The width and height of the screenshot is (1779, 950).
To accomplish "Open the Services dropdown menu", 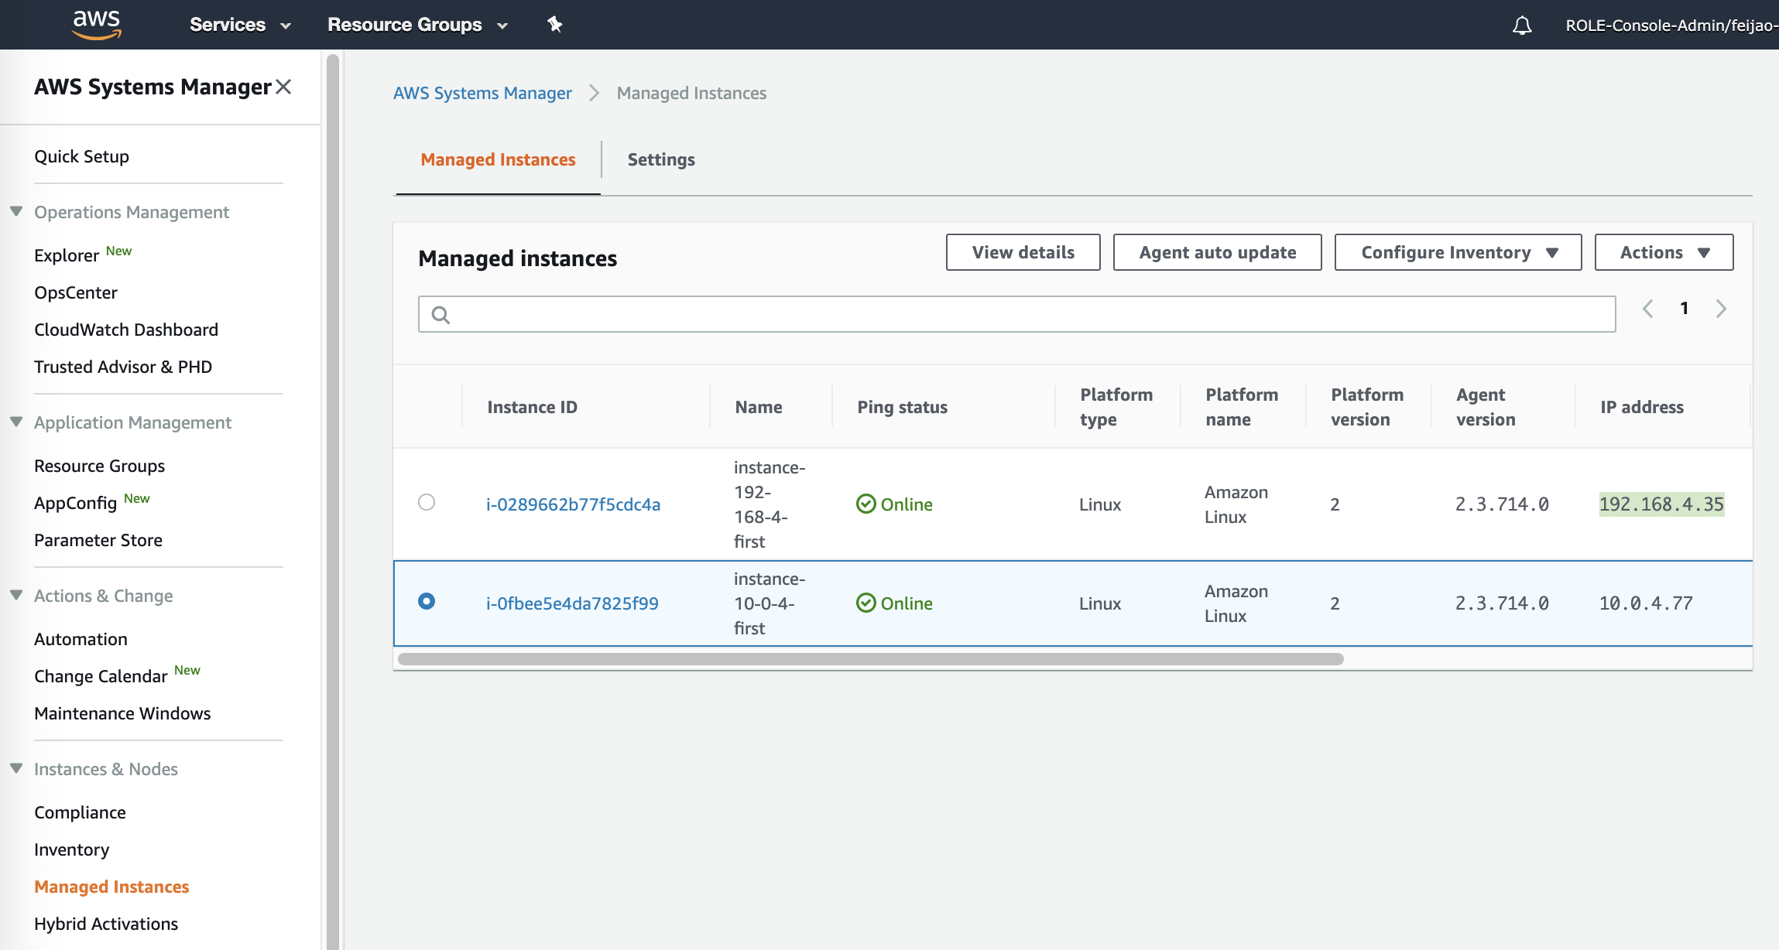I will [240, 25].
